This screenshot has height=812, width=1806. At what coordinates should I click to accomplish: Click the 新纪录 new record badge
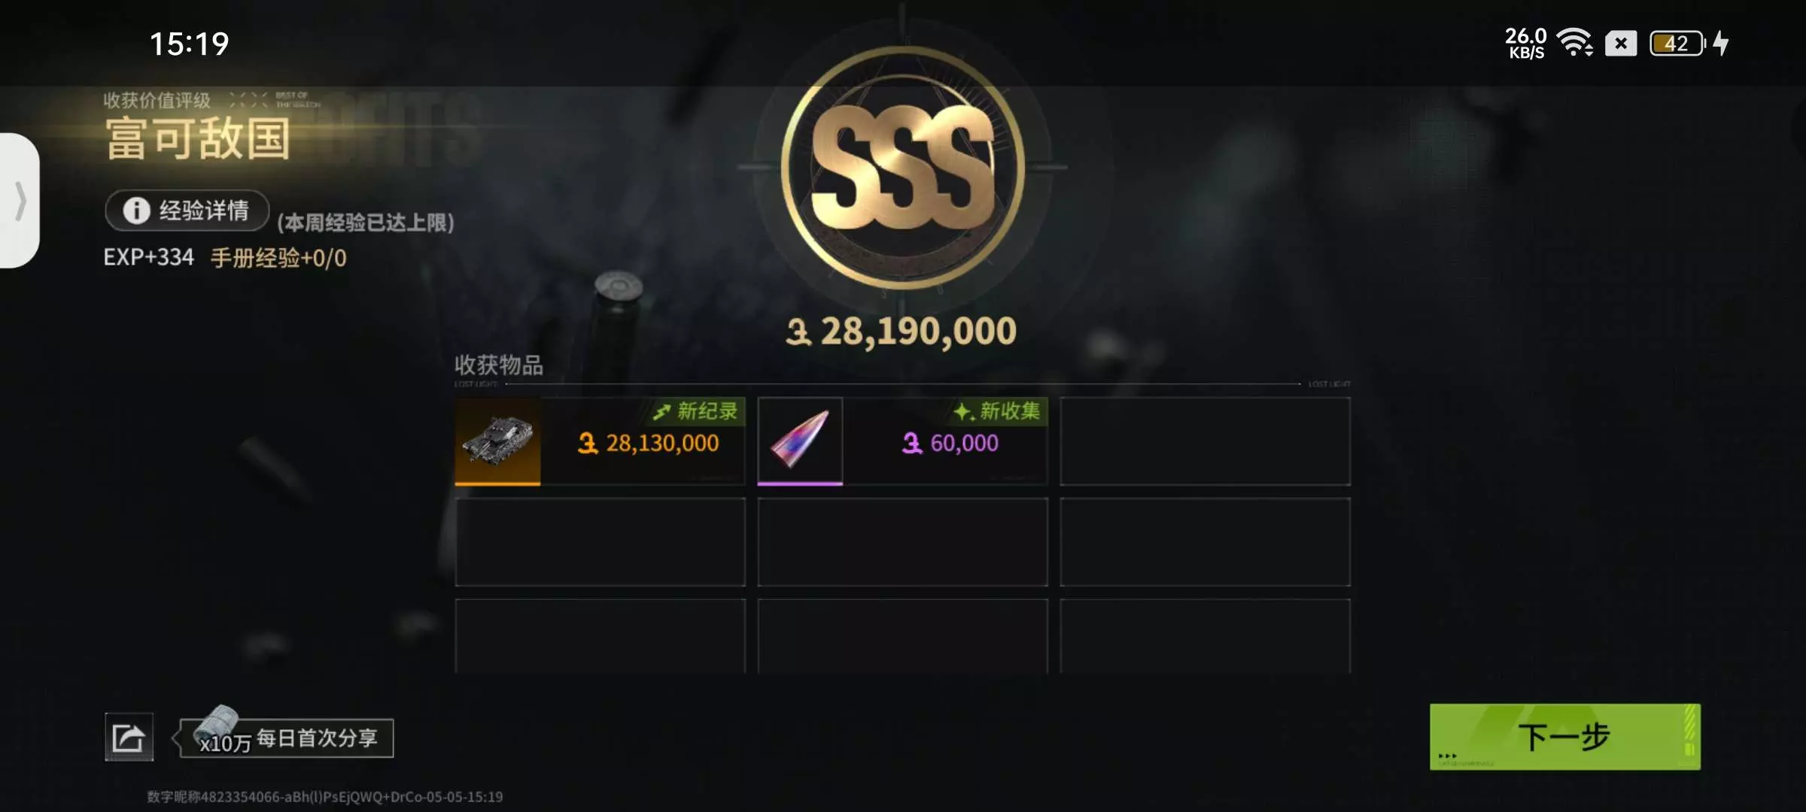pyautogui.click(x=696, y=411)
